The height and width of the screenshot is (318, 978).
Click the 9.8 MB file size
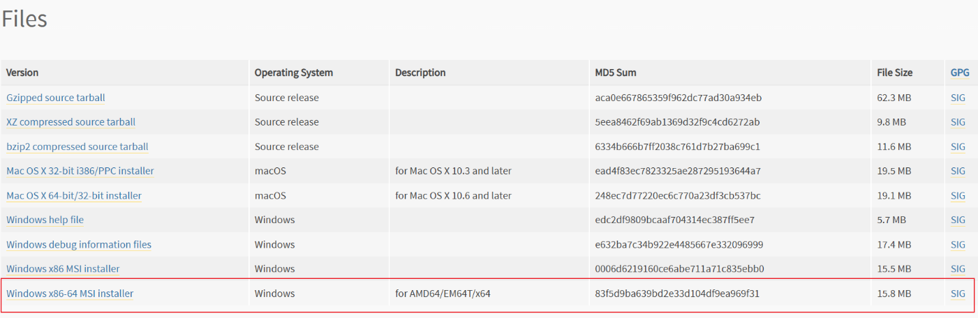click(x=891, y=122)
